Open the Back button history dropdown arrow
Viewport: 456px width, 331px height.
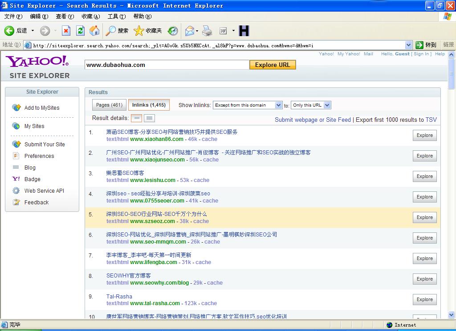[33, 31]
